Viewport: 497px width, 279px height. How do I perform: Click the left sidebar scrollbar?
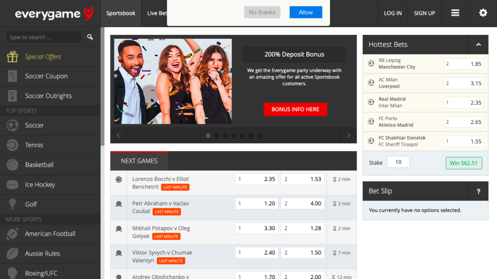(x=102, y=86)
